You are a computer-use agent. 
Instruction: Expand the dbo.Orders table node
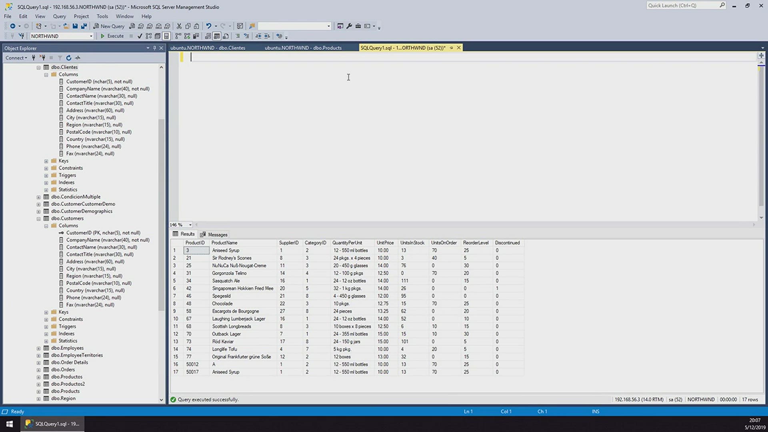pyautogui.click(x=39, y=370)
